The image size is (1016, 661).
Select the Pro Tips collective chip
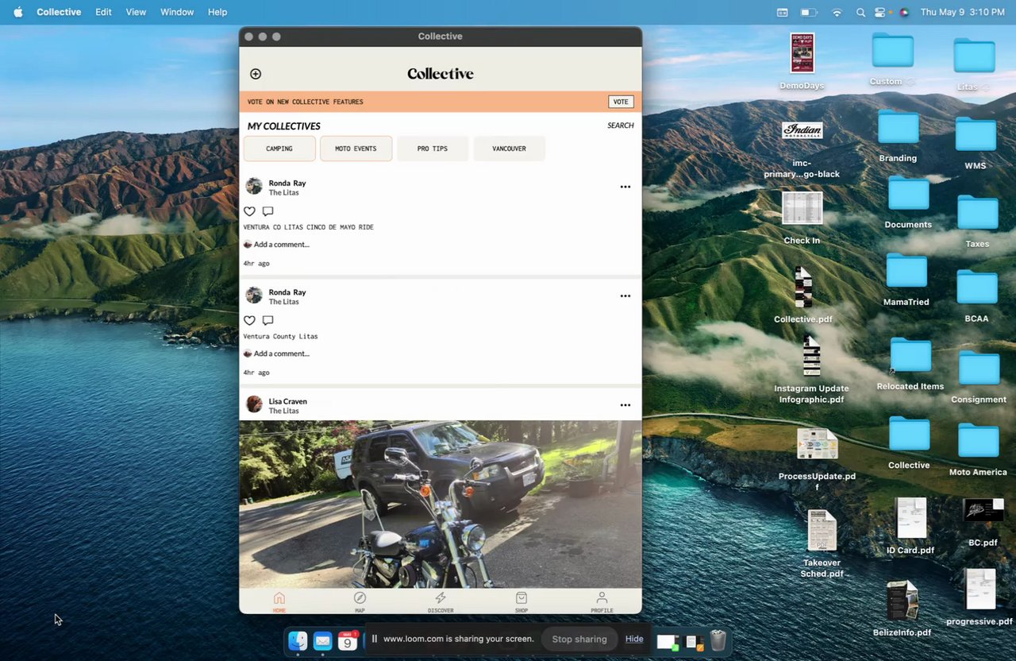coord(433,149)
